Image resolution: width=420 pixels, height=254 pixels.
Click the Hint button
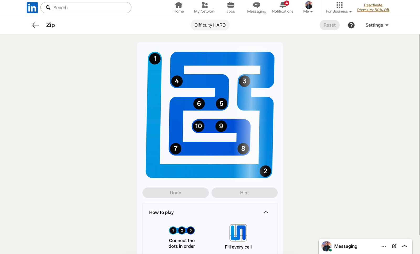pyautogui.click(x=244, y=193)
